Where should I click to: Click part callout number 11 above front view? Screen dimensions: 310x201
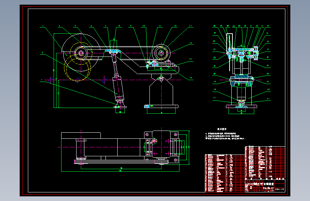[x=160, y=26]
